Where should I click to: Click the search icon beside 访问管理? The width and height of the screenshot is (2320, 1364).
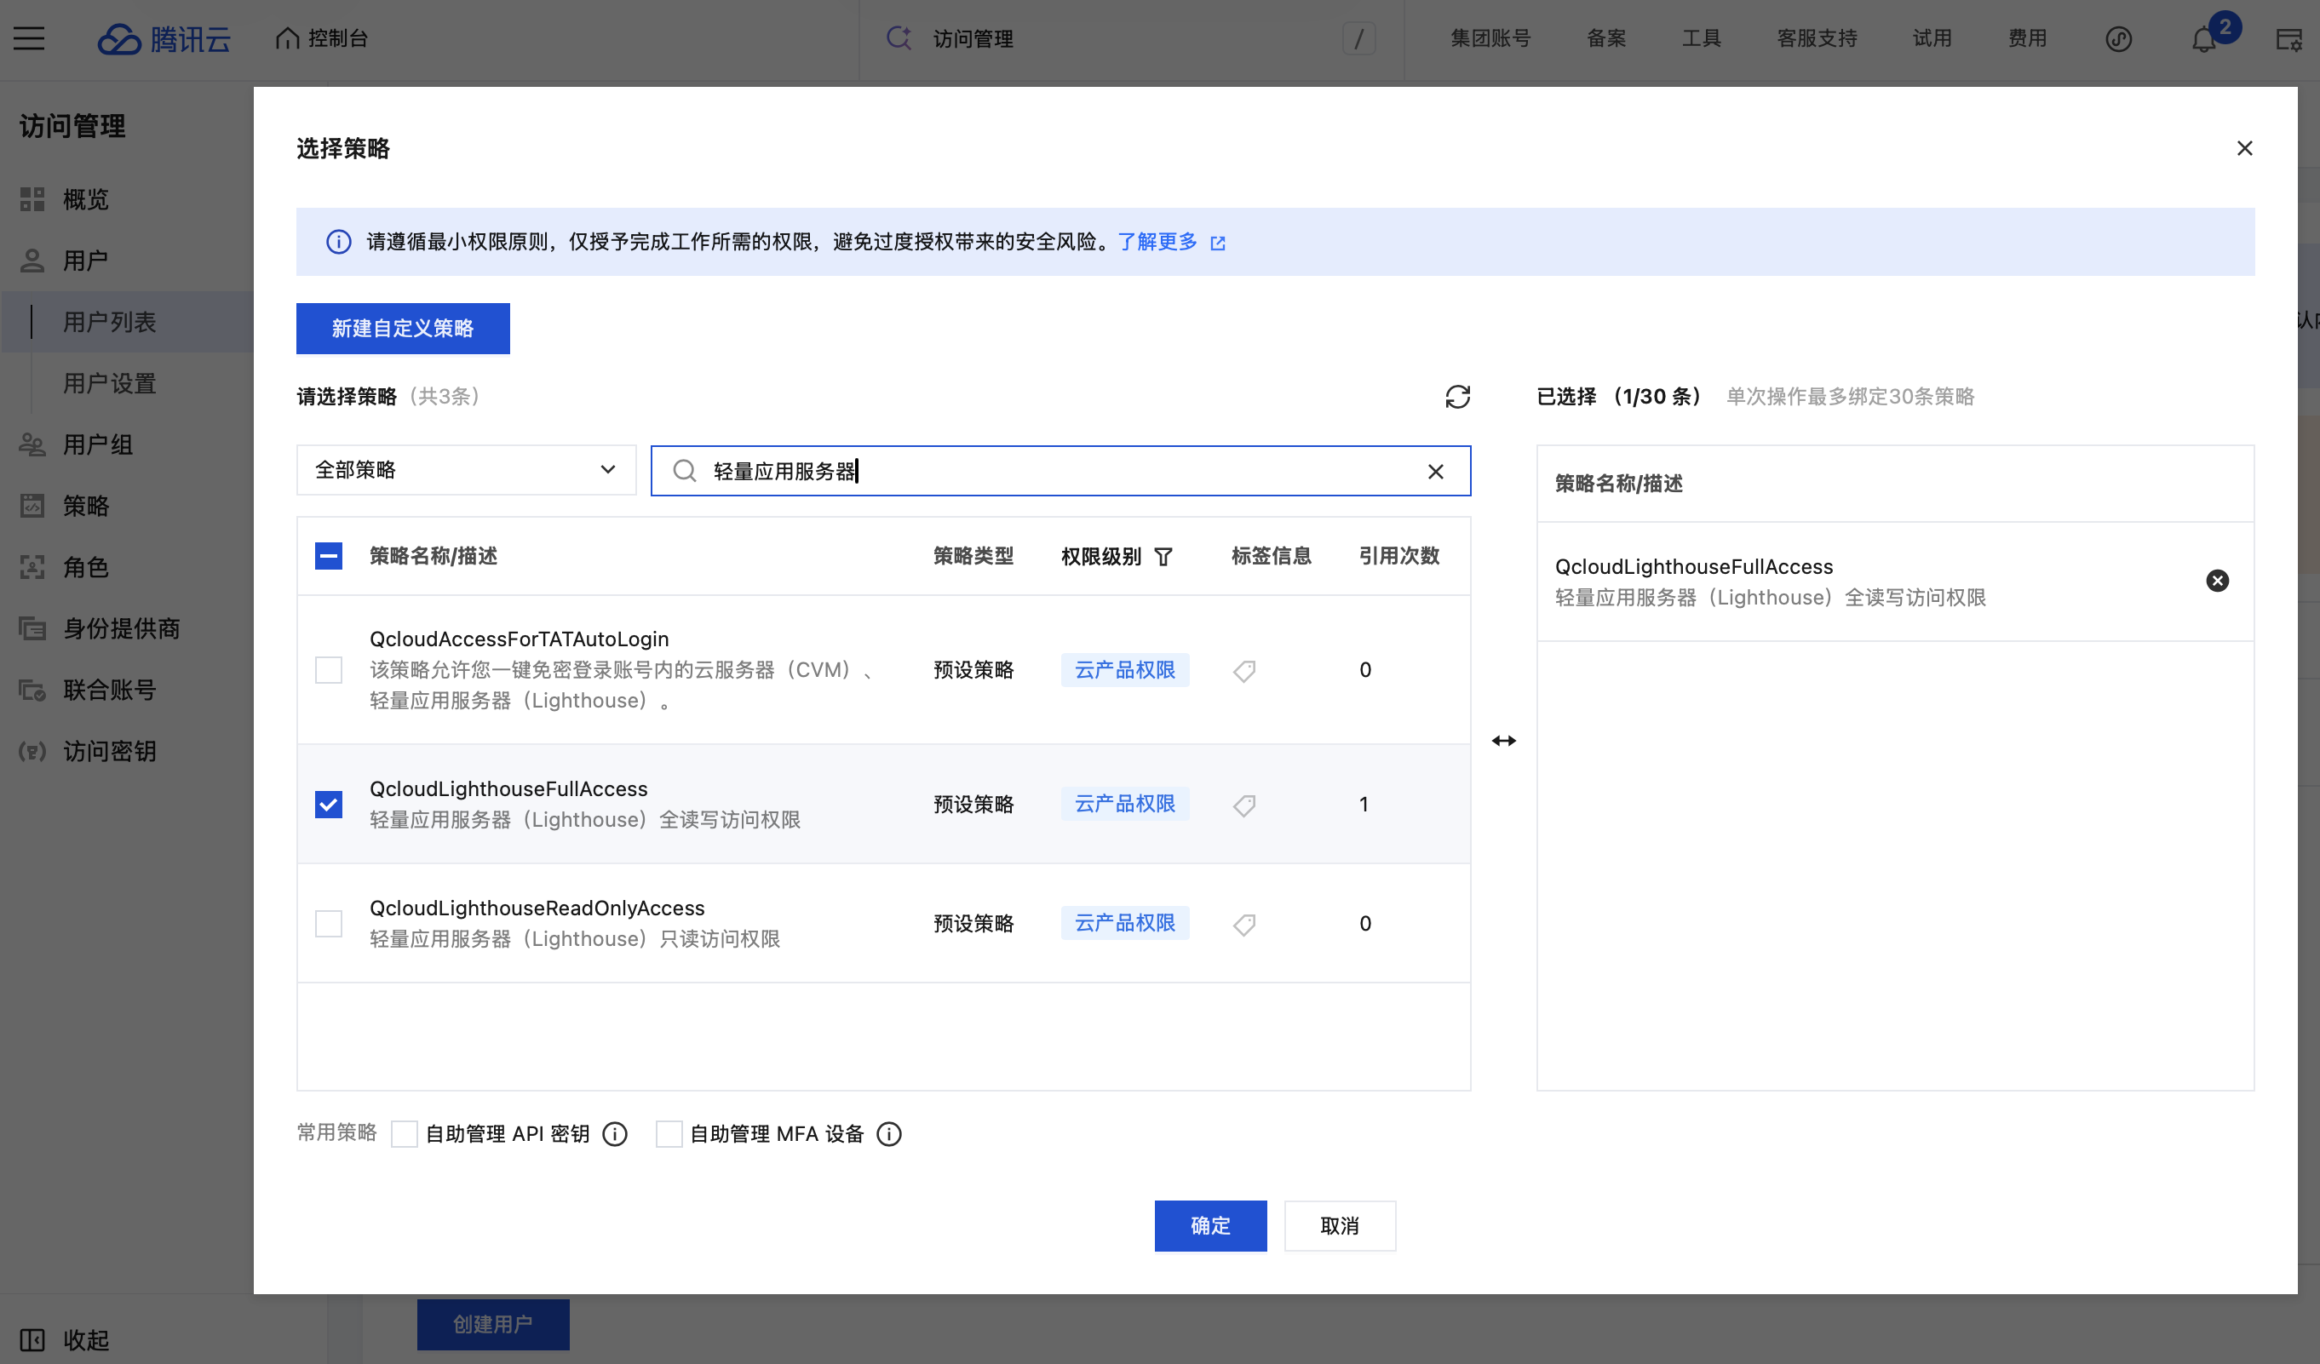[899, 37]
